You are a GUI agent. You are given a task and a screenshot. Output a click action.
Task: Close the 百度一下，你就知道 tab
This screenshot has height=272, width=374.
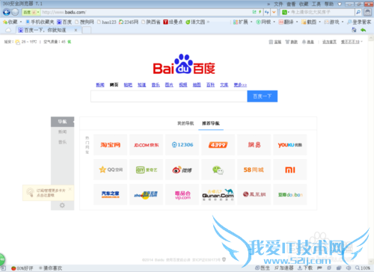(x=76, y=30)
